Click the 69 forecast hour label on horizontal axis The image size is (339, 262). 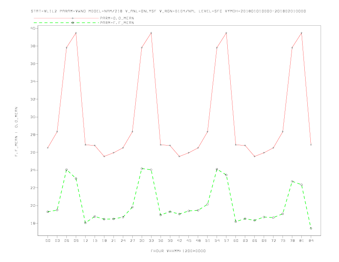coord(264,241)
